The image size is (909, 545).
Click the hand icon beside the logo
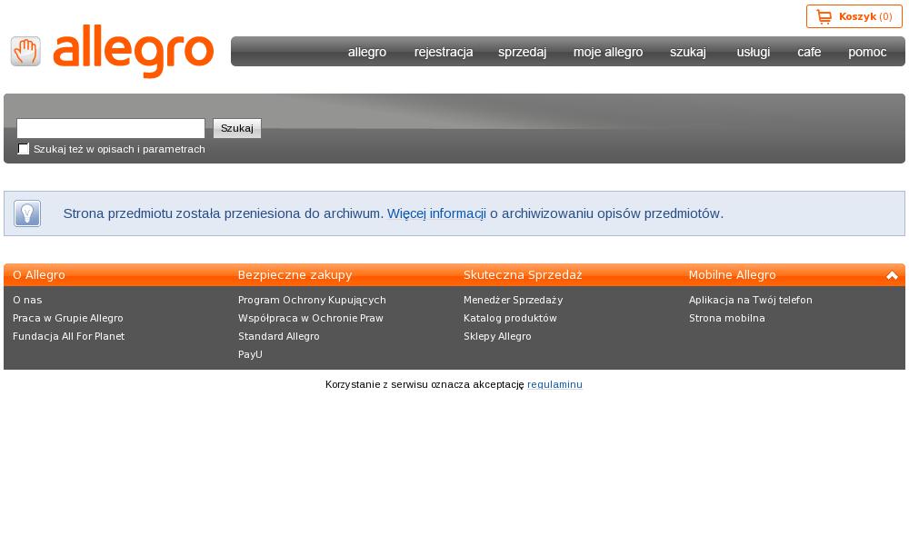point(25,51)
